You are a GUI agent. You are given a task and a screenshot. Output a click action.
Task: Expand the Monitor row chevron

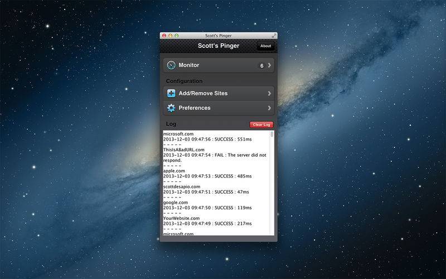[269, 65]
